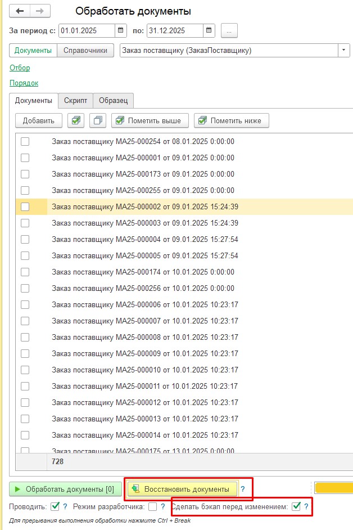Check box for order МА25-000174

25,272
